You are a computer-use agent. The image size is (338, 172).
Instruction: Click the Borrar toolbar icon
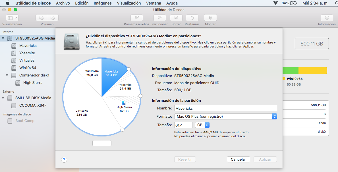click(x=176, y=18)
